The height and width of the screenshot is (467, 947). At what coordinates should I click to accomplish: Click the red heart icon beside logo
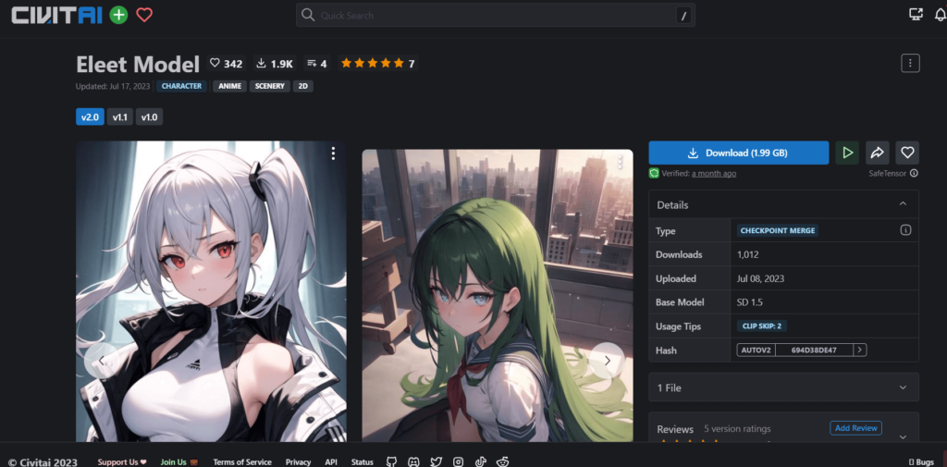(144, 15)
